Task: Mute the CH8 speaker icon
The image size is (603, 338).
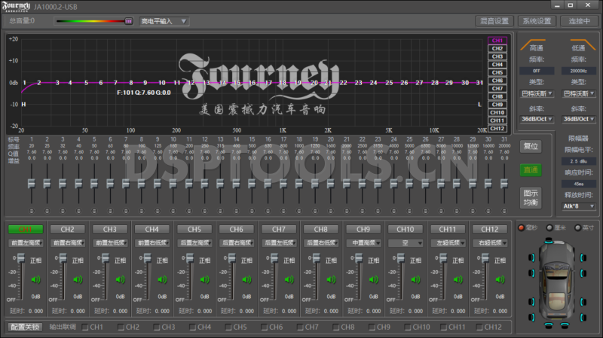Action: [331, 279]
